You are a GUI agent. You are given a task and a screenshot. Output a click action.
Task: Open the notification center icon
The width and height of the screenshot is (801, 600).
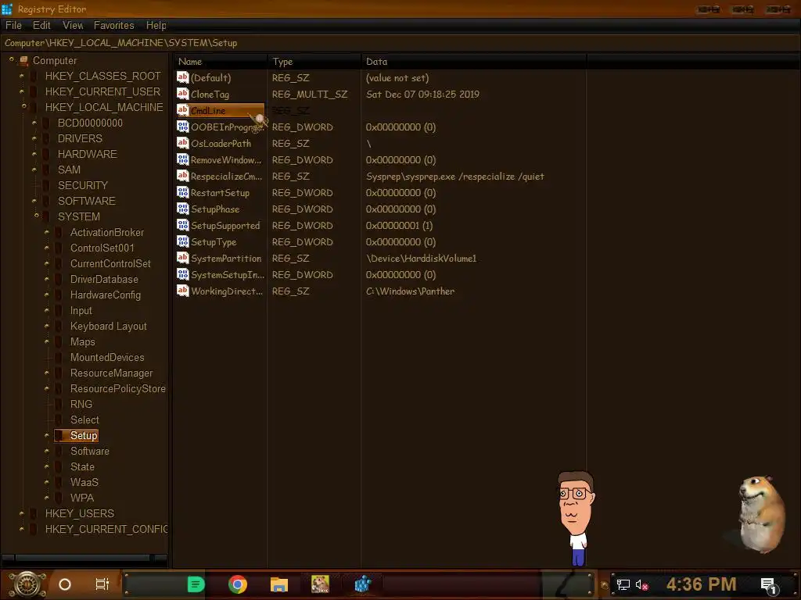pos(769,585)
